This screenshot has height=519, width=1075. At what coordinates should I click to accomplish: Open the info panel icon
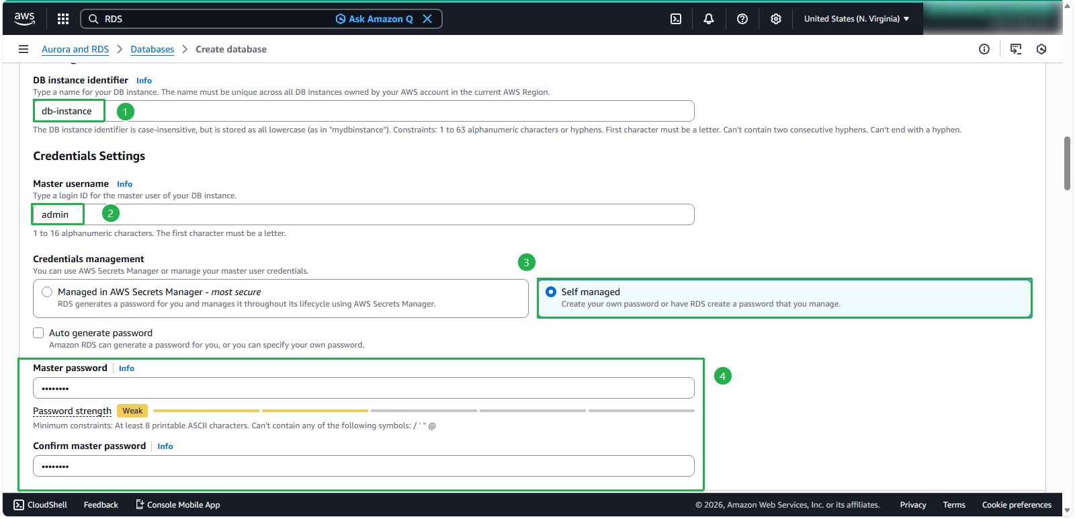(x=984, y=49)
